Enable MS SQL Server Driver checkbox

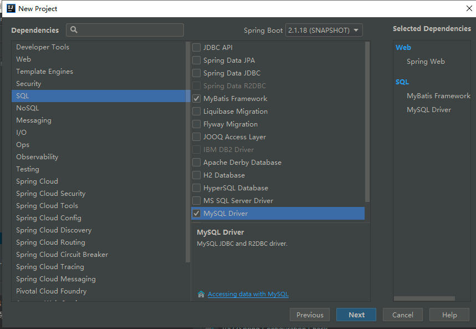pos(196,201)
